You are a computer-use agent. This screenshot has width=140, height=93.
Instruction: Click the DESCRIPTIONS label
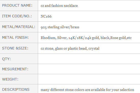(16, 89)
